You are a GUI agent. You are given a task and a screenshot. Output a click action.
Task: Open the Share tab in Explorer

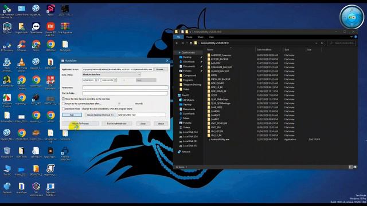click(201, 37)
